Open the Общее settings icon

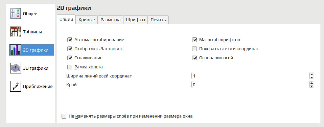pyautogui.click(x=16, y=14)
